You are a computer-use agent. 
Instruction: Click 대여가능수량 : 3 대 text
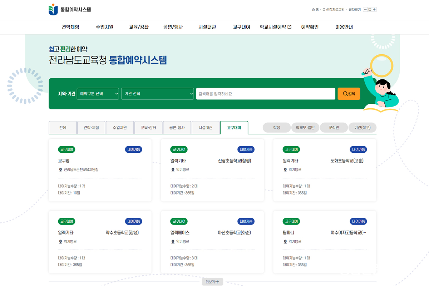pos(184,258)
